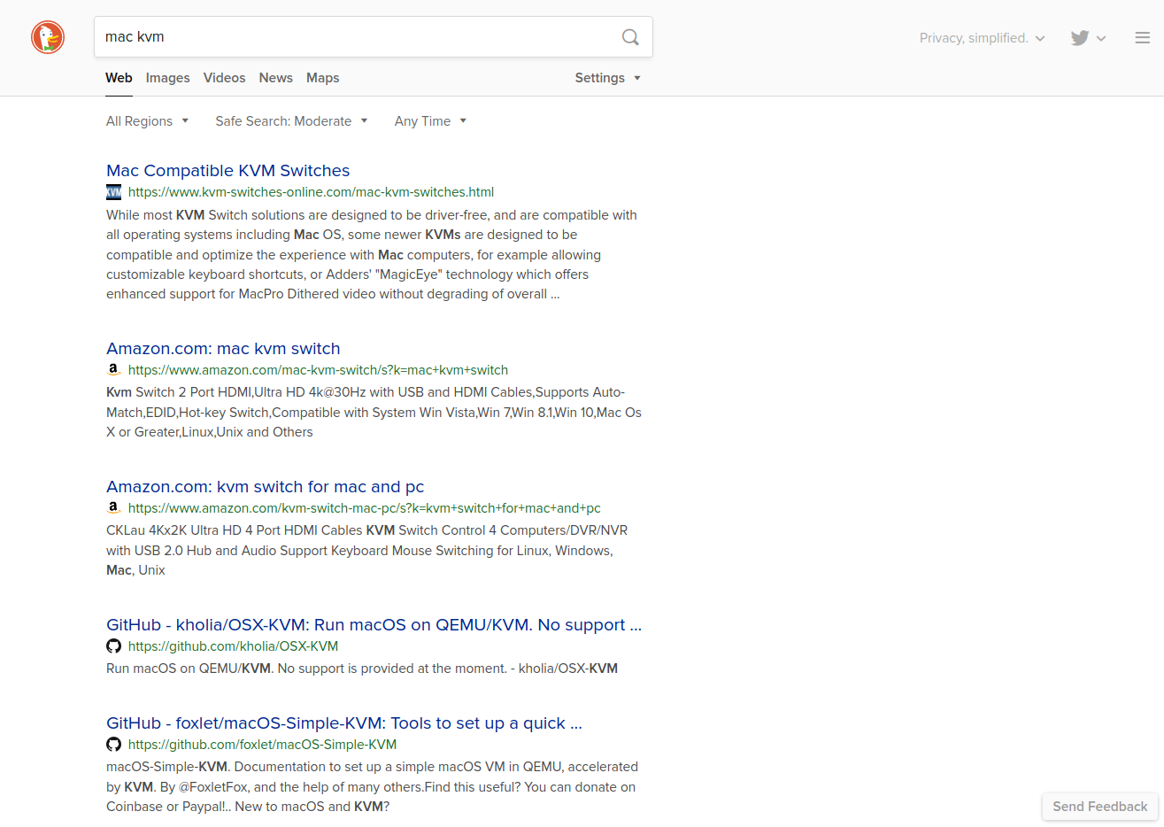Switch to the News tab

[276, 78]
